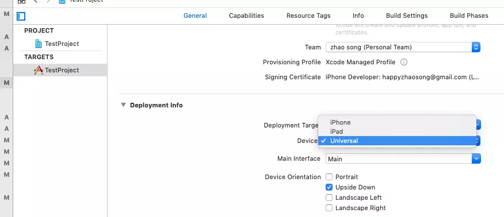Click the Xcode Managed Profile text
The image size is (504, 217).
360,62
